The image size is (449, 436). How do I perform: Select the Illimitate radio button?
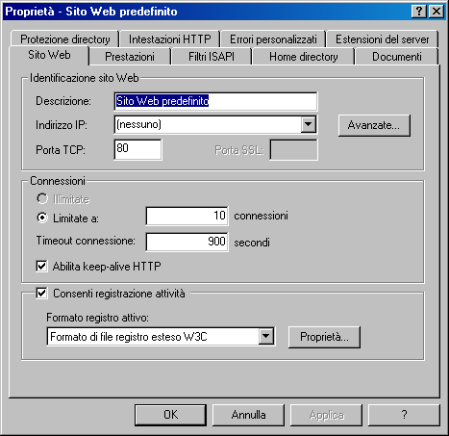[42, 199]
